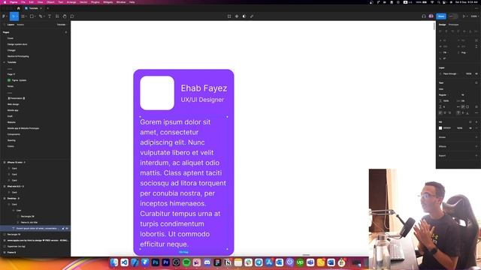Switch to the Prototype tab

(453, 25)
